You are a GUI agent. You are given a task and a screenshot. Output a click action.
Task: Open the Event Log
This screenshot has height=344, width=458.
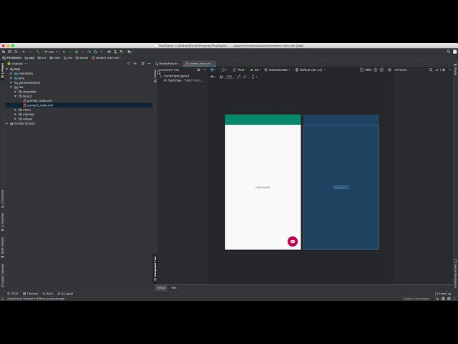[443, 294]
